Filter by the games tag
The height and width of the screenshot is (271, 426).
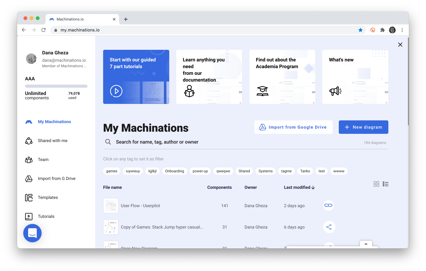(x=112, y=171)
